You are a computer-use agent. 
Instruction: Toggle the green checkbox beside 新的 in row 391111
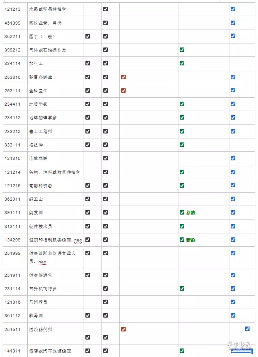click(182, 212)
